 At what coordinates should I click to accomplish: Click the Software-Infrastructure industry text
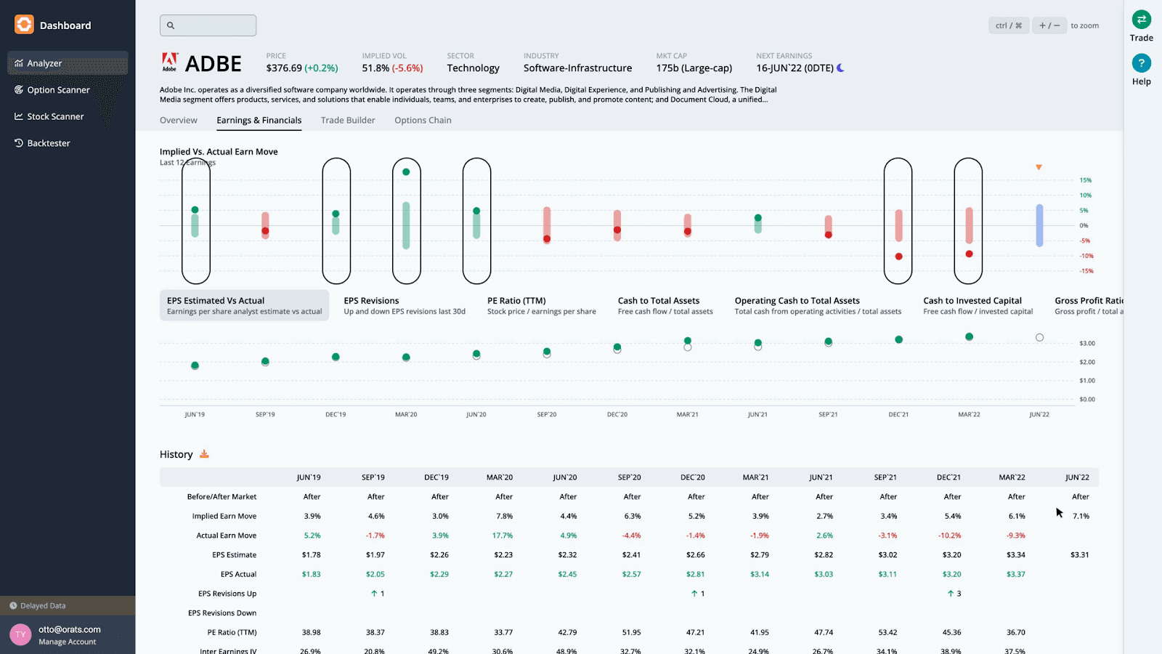pos(577,68)
